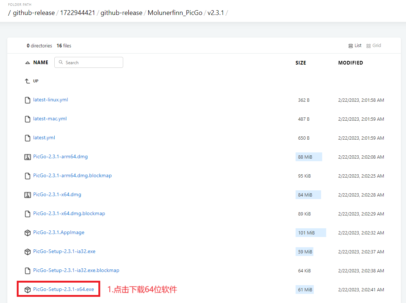Image resolution: width=406 pixels, height=303 pixels.
Task: Click the 16 files count text
Action: pyautogui.click(x=64, y=46)
